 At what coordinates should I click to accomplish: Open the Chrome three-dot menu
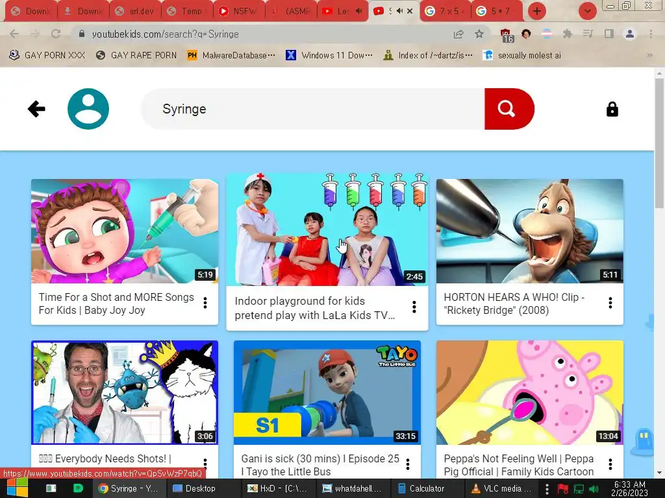point(651,34)
